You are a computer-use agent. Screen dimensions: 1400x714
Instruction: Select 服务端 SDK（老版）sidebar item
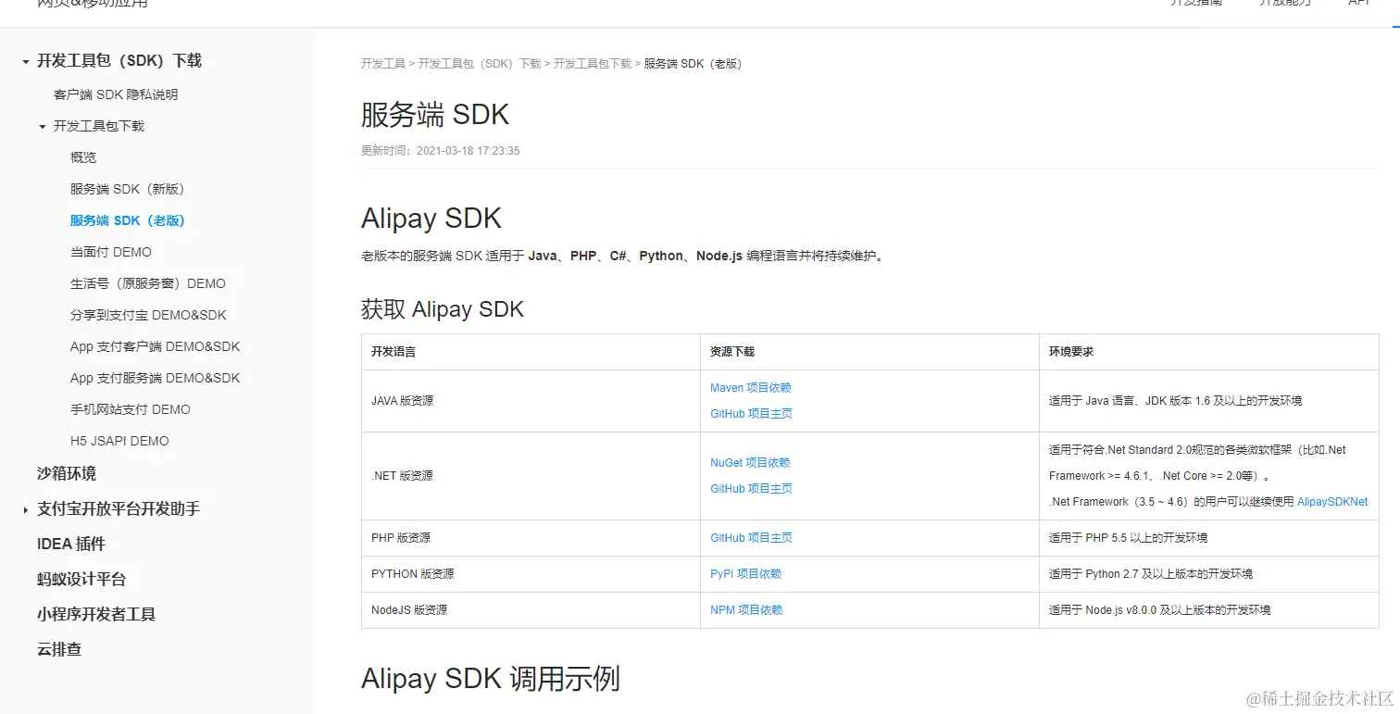coord(128,220)
